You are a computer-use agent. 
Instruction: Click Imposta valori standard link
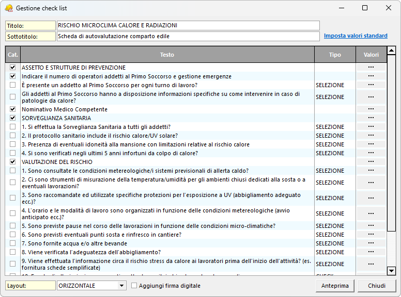(356, 36)
